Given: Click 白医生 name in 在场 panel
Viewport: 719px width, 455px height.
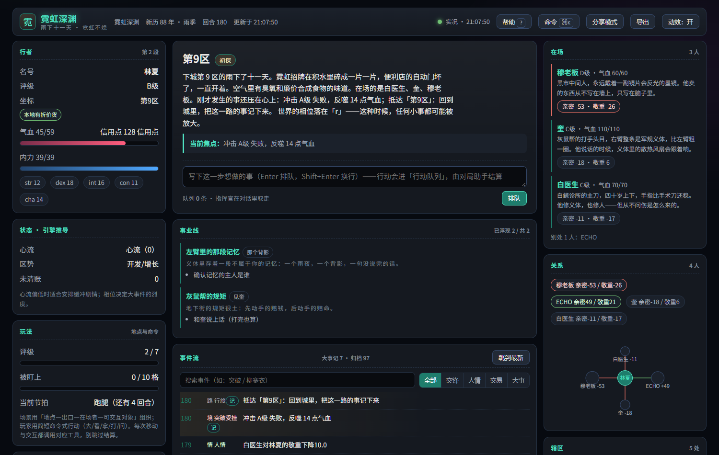Looking at the screenshot, I should click(x=568, y=184).
